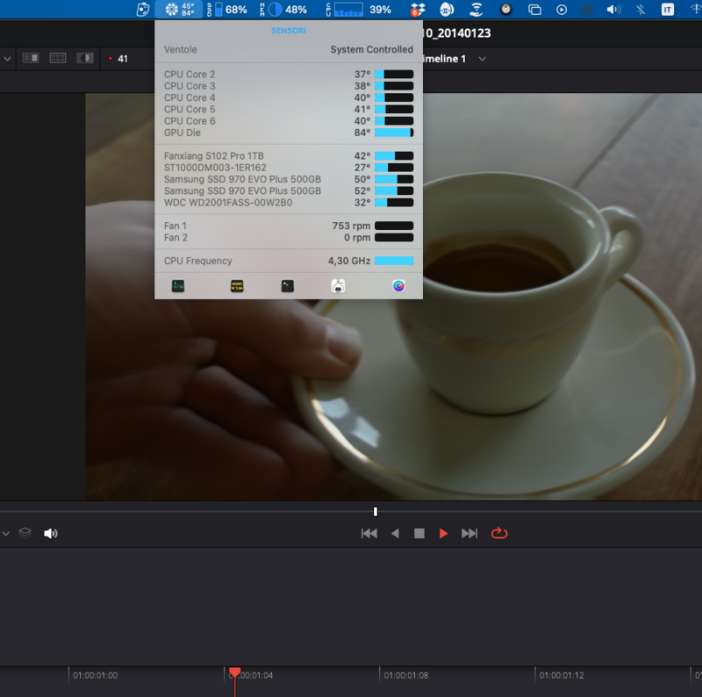Jump to first frame of clip
This screenshot has width=702, height=697.
[x=369, y=533]
